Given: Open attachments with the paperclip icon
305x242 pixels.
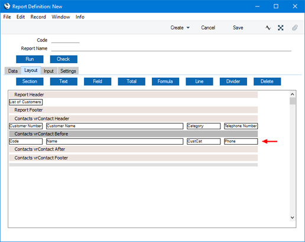Looking at the screenshot, I should point(295,28).
